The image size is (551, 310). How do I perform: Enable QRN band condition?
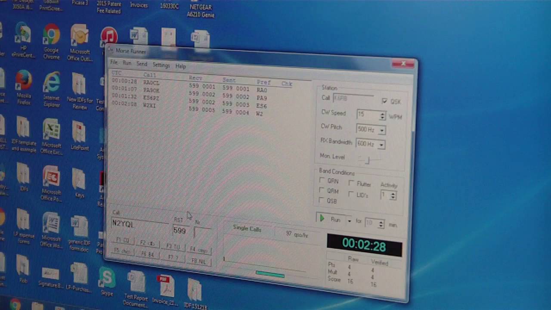[x=322, y=180]
